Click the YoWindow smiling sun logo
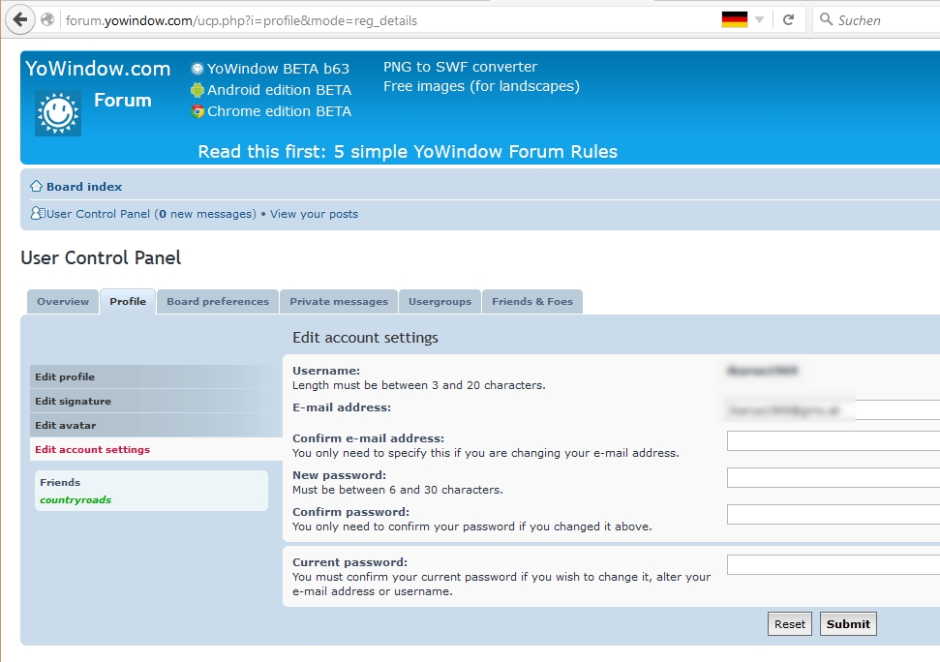940x662 pixels. click(x=58, y=113)
